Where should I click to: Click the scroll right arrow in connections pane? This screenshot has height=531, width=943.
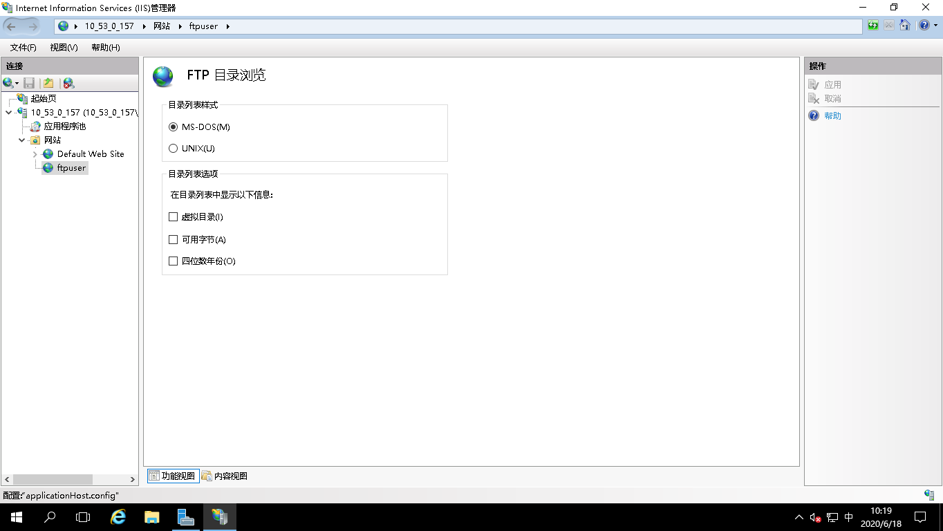pyautogui.click(x=133, y=479)
